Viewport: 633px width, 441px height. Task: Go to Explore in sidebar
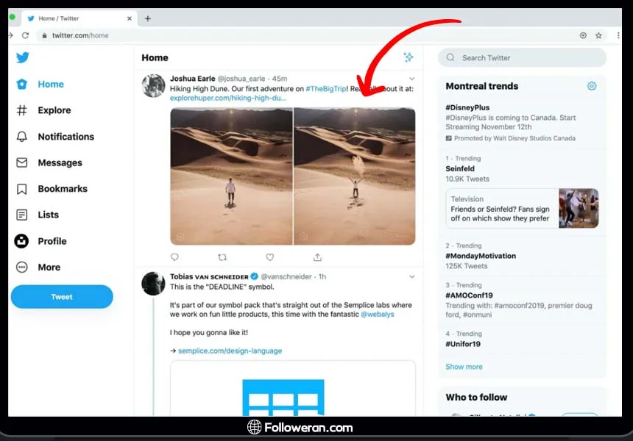(x=54, y=110)
